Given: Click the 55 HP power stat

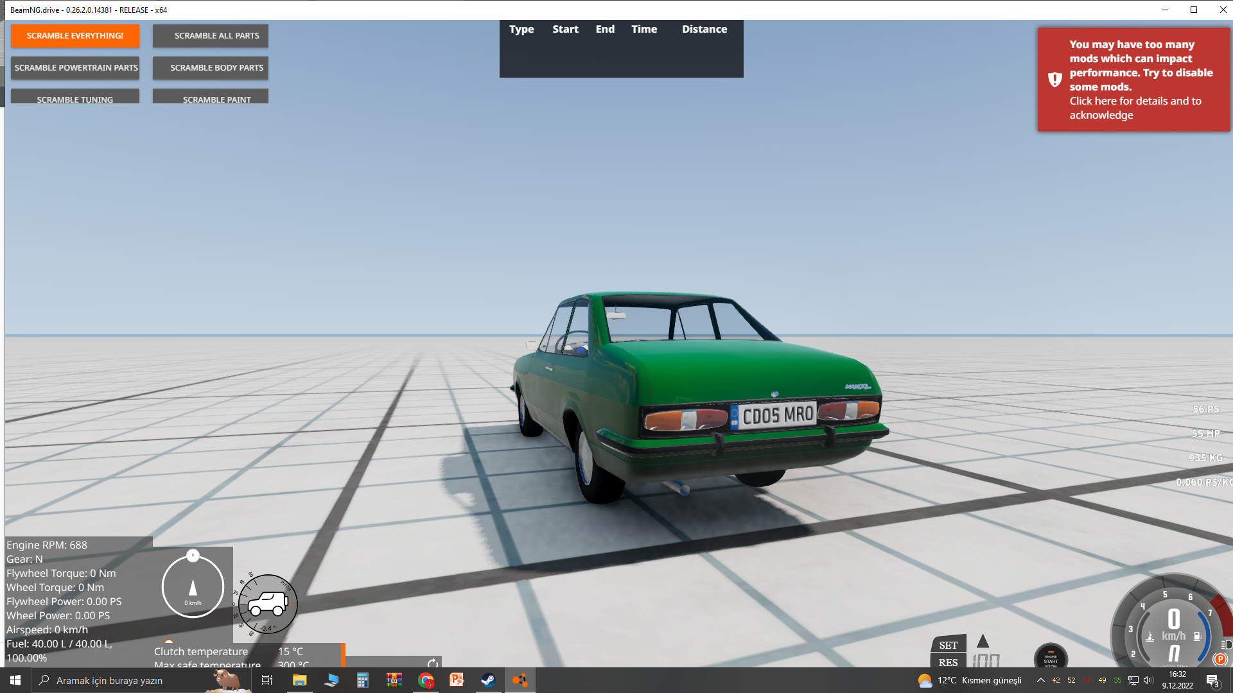Looking at the screenshot, I should 1206,434.
